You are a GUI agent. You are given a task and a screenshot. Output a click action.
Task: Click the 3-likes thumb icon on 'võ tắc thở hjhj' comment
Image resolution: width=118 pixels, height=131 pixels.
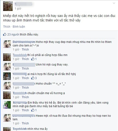[33, 78]
